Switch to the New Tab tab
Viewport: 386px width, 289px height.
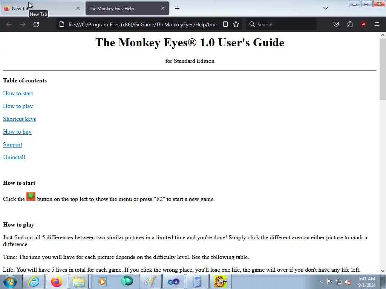(x=42, y=8)
